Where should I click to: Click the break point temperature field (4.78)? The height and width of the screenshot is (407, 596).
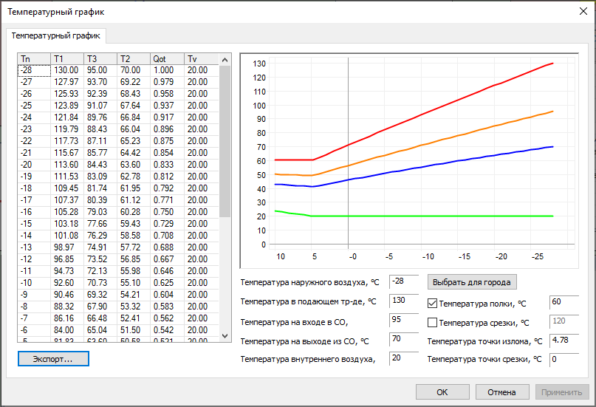tap(564, 341)
